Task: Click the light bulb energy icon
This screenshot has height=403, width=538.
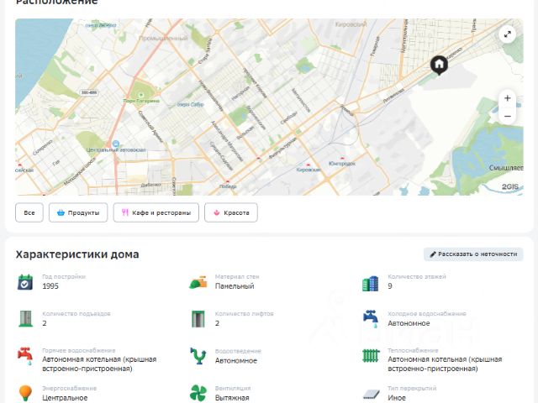Action: (25, 393)
